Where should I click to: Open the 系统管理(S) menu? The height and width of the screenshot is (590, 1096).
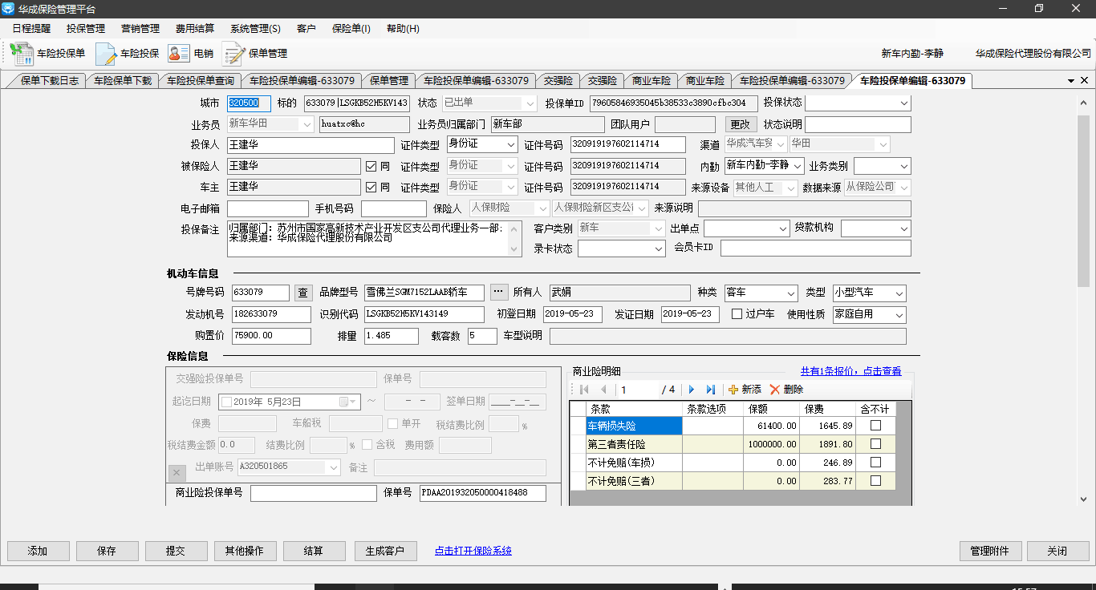255,29
